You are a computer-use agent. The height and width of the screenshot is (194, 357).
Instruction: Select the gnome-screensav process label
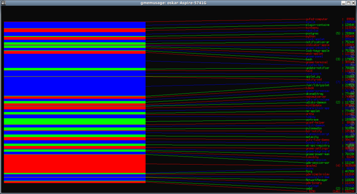[x=317, y=91]
